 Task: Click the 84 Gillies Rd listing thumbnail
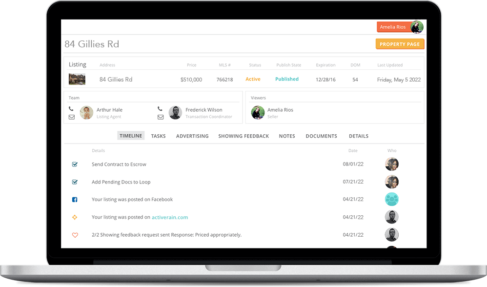pos(77,79)
